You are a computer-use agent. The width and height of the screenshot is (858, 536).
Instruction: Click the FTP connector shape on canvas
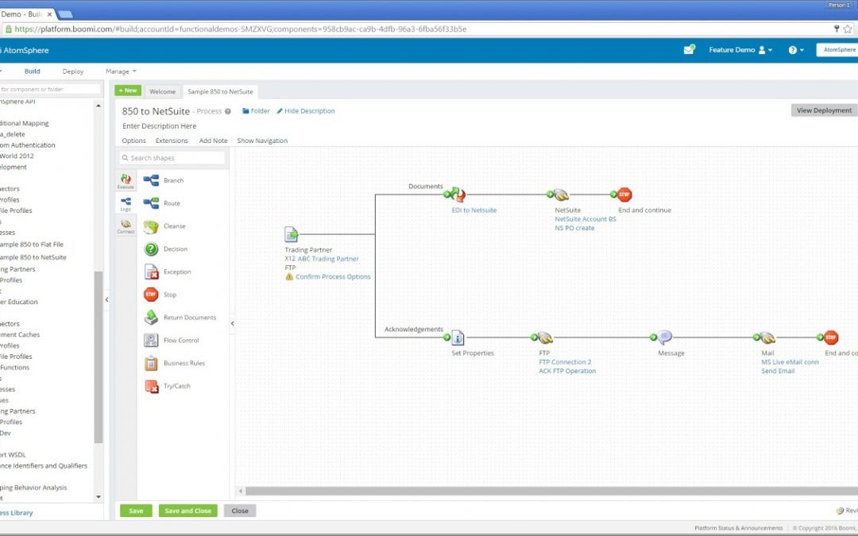544,337
